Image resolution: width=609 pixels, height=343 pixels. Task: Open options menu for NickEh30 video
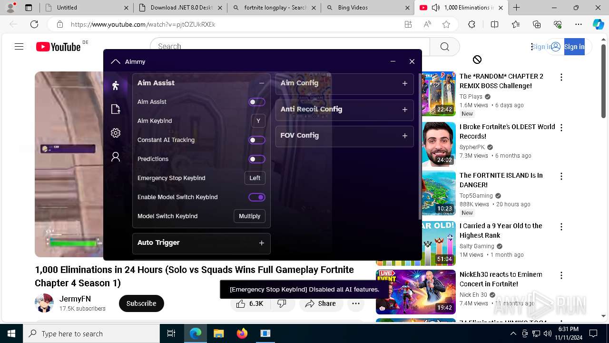click(561, 275)
